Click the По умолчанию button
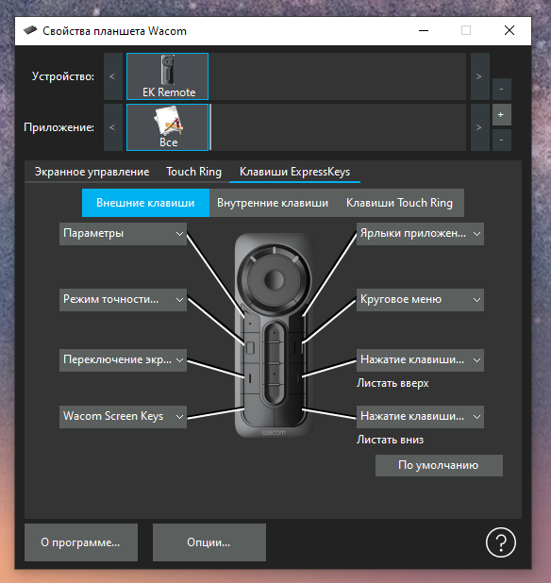Screen dimensions: 551x583 pyautogui.click(x=439, y=465)
